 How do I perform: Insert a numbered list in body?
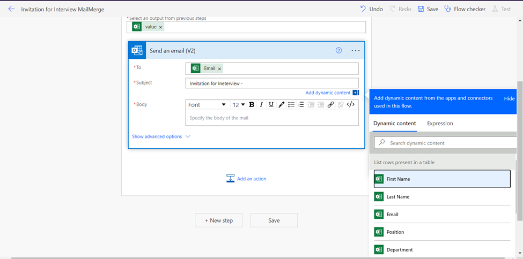(301, 105)
